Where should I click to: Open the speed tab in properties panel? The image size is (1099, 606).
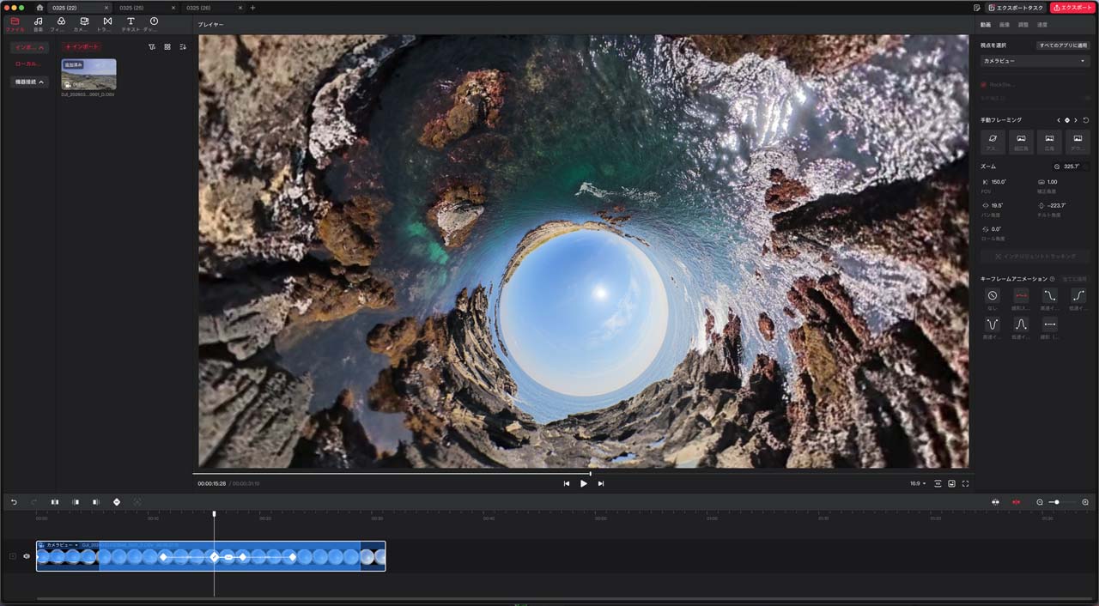pos(1041,25)
